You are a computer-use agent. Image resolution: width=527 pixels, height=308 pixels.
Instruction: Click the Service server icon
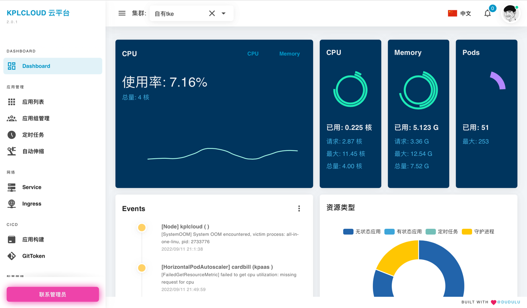click(12, 187)
